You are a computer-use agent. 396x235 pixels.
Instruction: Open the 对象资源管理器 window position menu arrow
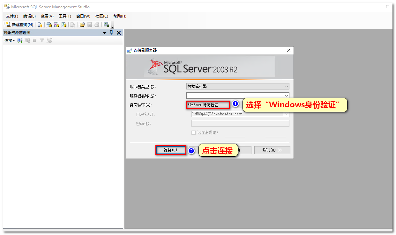pyautogui.click(x=105, y=33)
